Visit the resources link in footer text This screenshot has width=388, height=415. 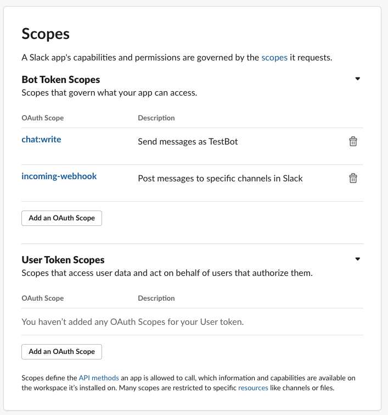(x=253, y=388)
